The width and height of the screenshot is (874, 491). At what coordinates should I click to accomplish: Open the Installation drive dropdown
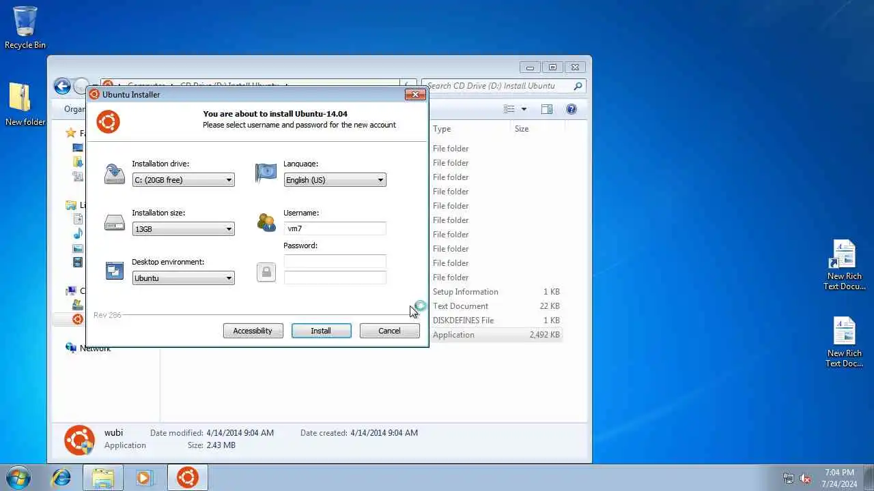[x=183, y=180]
